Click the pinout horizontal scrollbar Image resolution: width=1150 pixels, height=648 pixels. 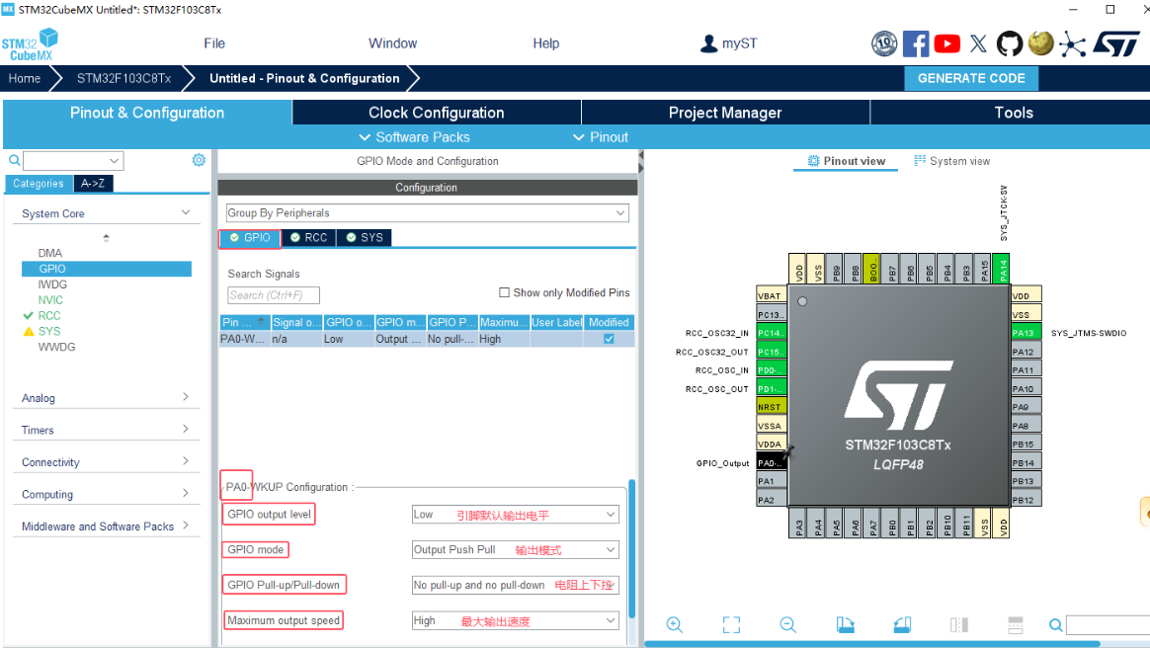click(872, 644)
